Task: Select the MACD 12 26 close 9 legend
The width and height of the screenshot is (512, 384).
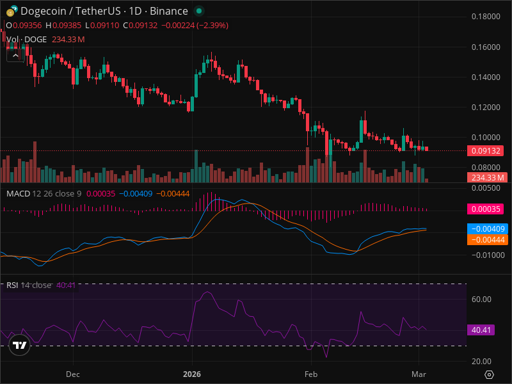Action: point(44,194)
